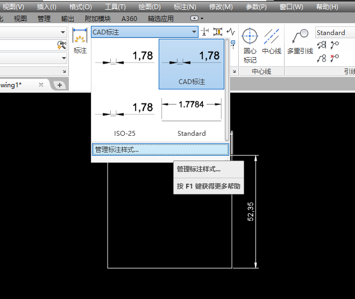355x299 pixels.
Task: Choose the ISO-25 dimension style thumbnail
Action: [x=124, y=117]
